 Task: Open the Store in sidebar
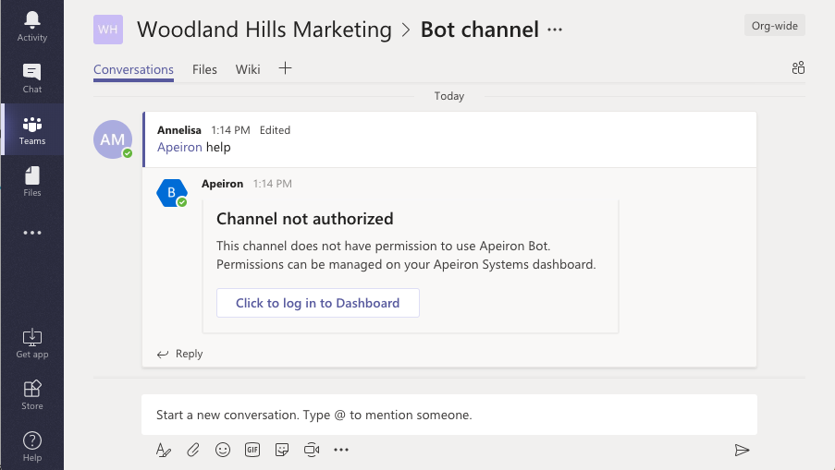pos(32,394)
